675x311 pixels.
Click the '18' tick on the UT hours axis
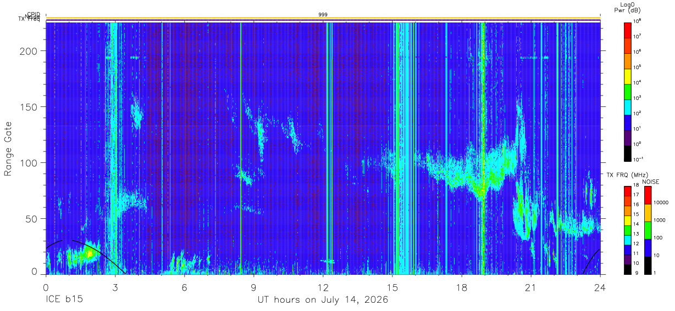(462, 287)
